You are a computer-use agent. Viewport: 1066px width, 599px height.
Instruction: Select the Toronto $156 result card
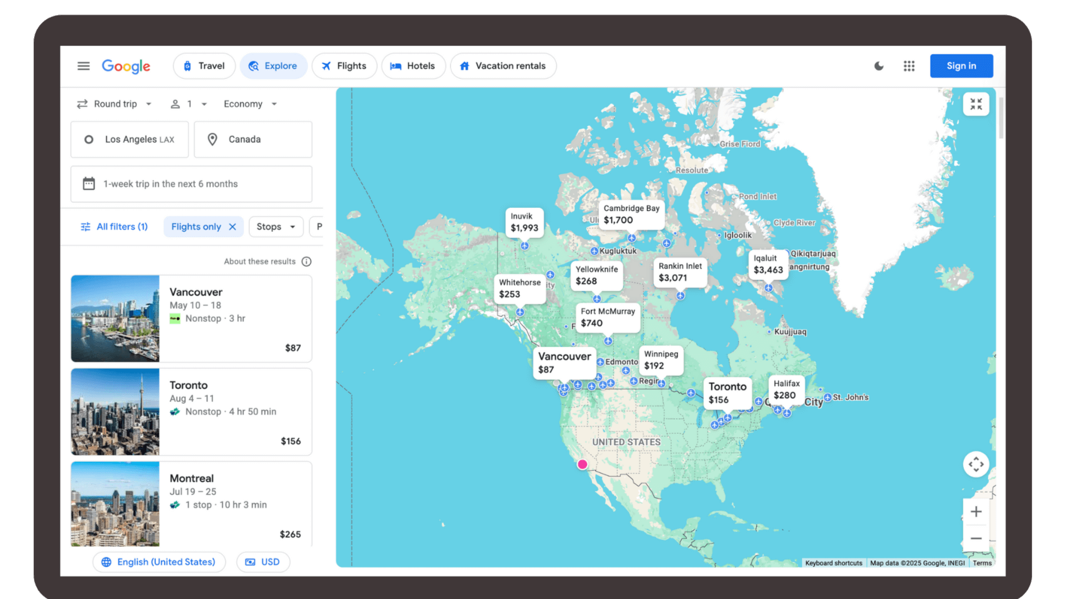(x=191, y=412)
